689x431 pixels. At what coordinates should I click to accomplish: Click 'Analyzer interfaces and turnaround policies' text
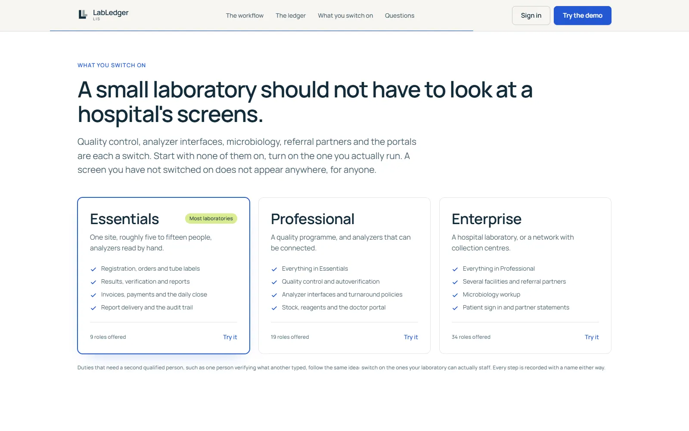342,294
